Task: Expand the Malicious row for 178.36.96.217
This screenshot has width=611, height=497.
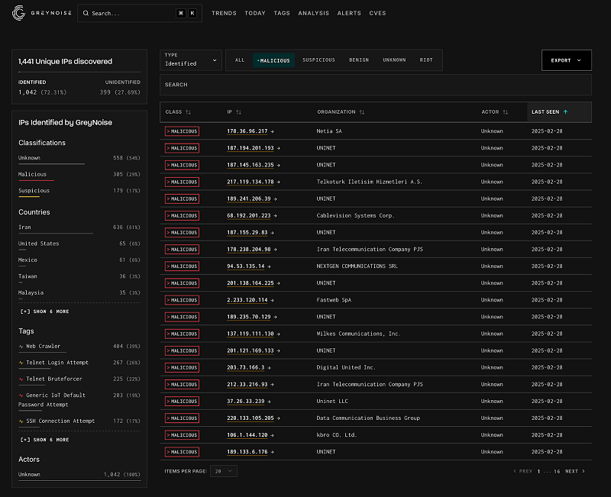Action: (x=182, y=131)
